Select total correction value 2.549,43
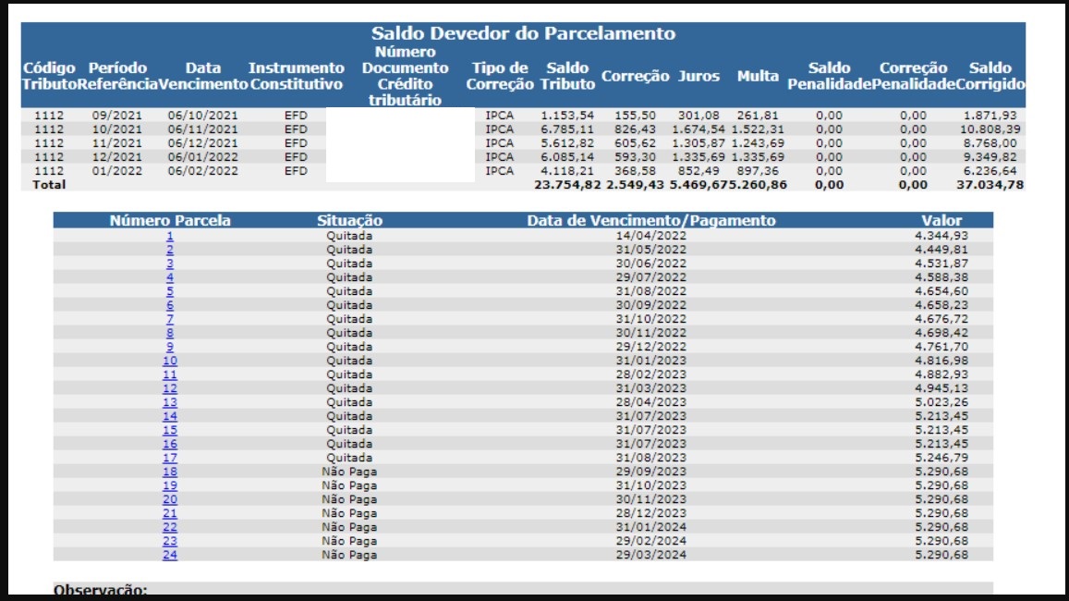Viewport: 1069px width, 601px height. [636, 184]
